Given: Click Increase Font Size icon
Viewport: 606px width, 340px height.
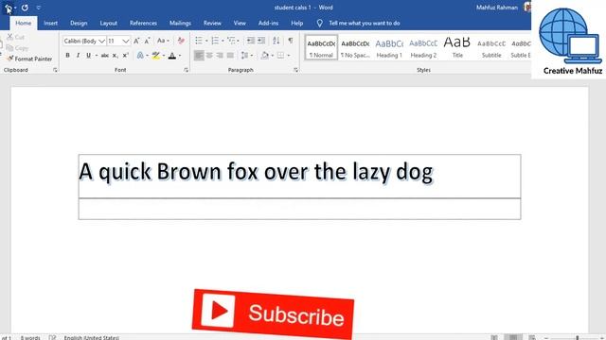Looking at the screenshot, I should pos(136,41).
